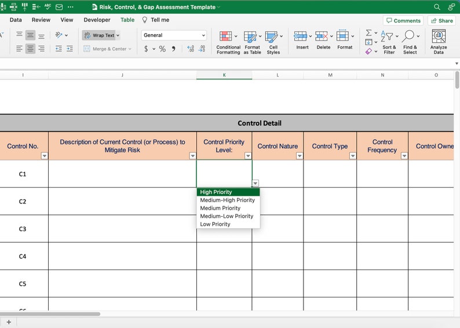Click Analyze Data
Screen dimensions: 460x328
click(x=439, y=42)
